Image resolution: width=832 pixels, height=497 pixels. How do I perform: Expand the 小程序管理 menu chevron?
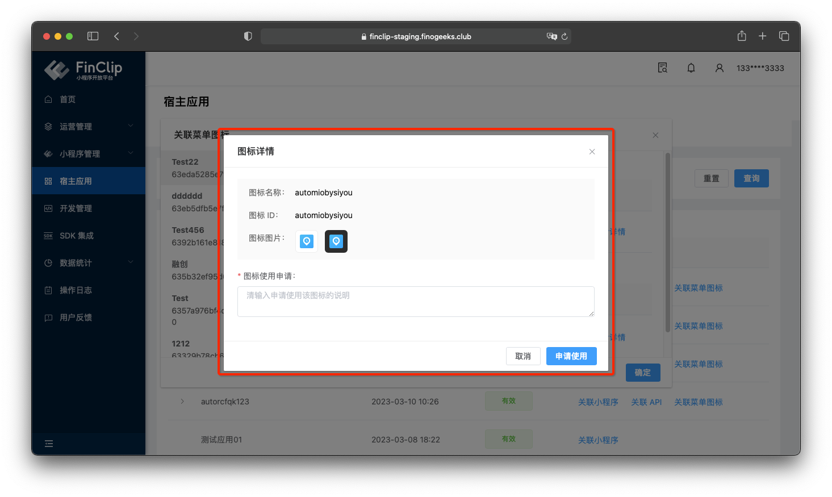point(131,153)
